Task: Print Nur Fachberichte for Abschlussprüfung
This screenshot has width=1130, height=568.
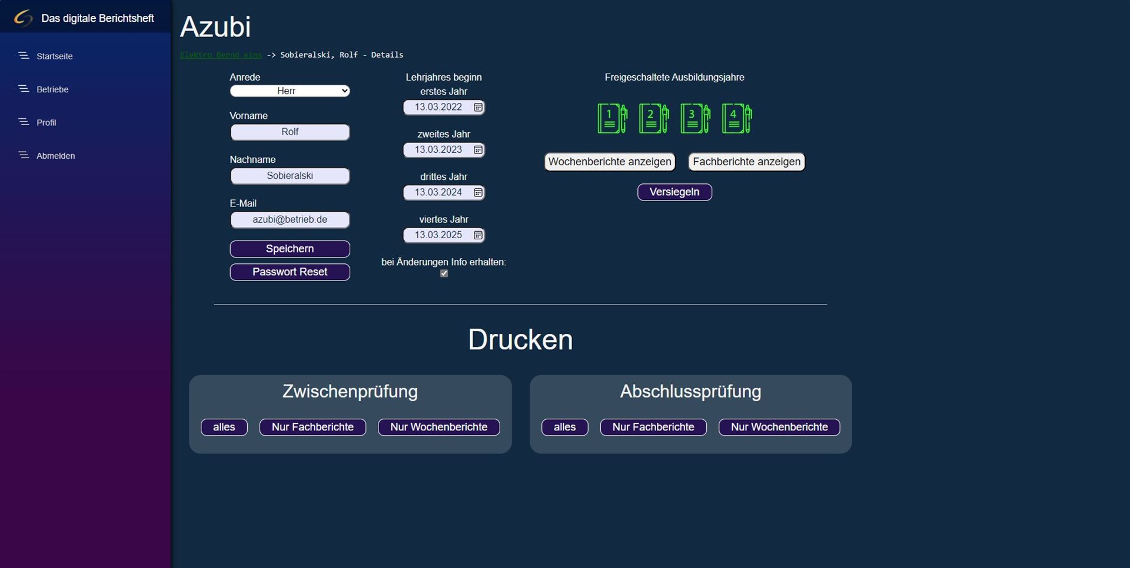Action: (653, 427)
